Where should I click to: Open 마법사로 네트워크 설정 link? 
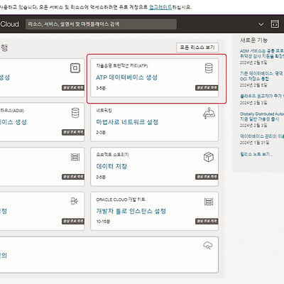(x=127, y=122)
